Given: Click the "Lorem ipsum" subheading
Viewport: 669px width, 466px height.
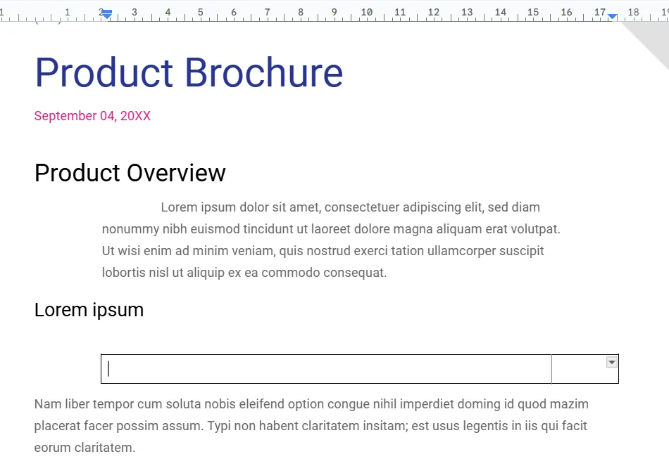Looking at the screenshot, I should (89, 310).
